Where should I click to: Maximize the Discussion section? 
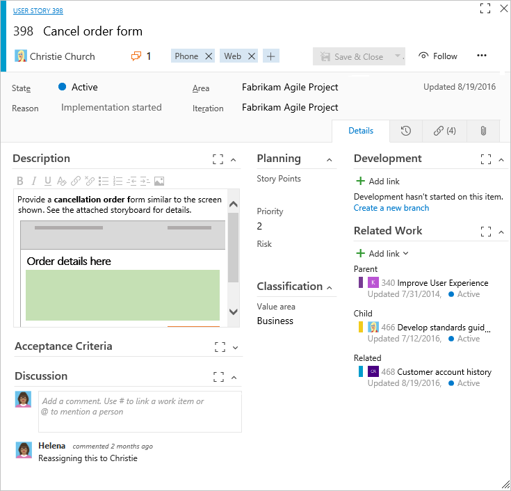pyautogui.click(x=219, y=377)
